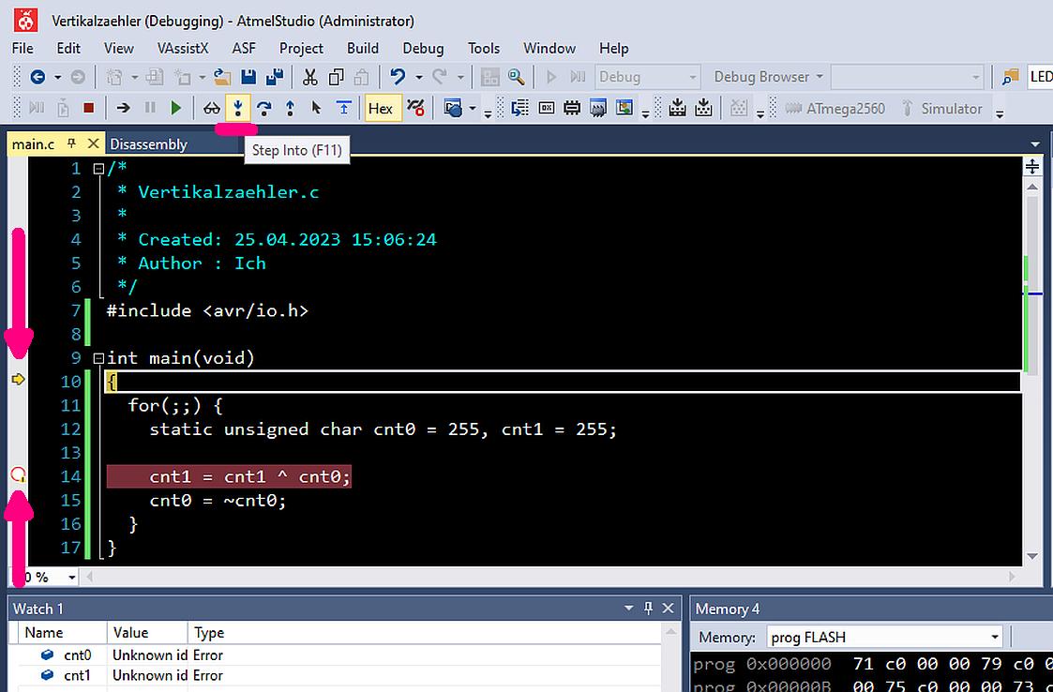Click the disable all breakpoints icon
Screen dimensions: 1053x692
[x=415, y=108]
